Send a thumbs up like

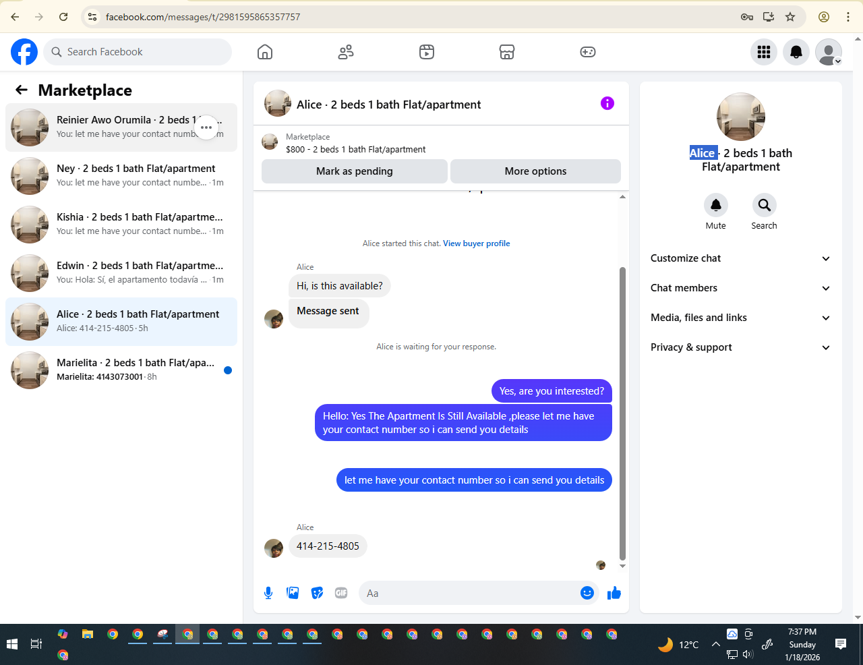(614, 593)
